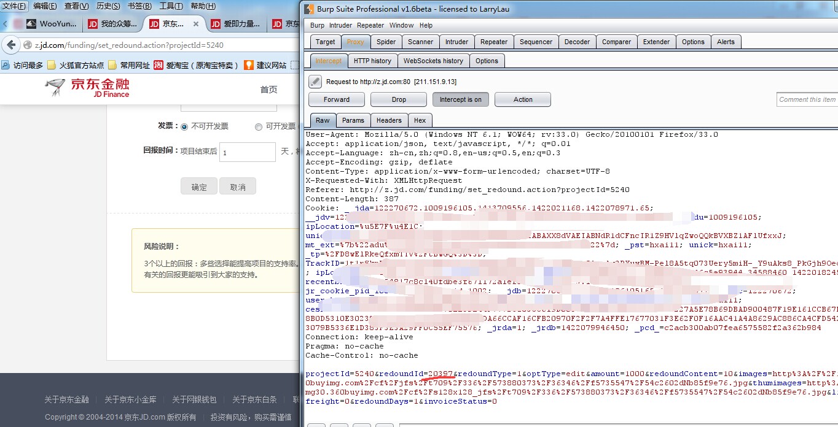Click the 确定 confirm button
Image resolution: width=838 pixels, height=427 pixels.
click(199, 187)
